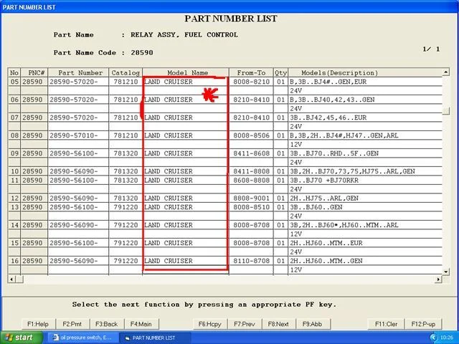Click catalog 781320 in row 12
459x344 pixels.
(x=126, y=199)
